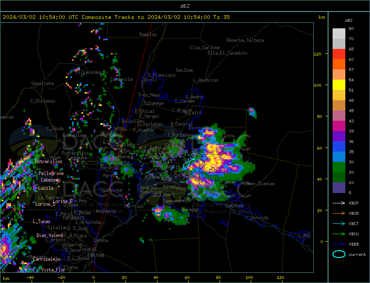The height and width of the screenshot is (283, 370).
Task: Click the L_PAZ map label
Action: [305, 236]
